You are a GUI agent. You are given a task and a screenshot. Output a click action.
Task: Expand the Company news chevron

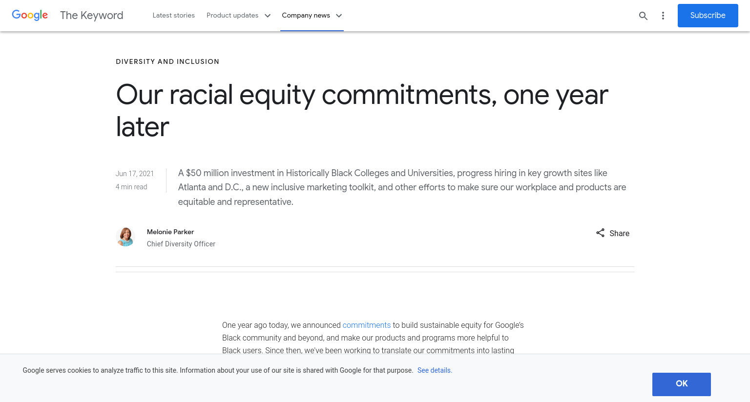(x=339, y=16)
